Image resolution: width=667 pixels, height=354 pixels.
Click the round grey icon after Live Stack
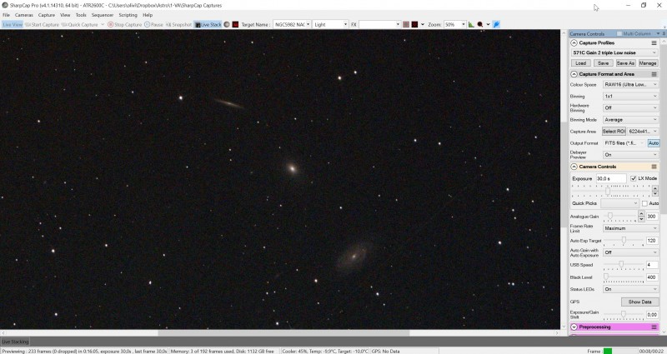tap(227, 25)
